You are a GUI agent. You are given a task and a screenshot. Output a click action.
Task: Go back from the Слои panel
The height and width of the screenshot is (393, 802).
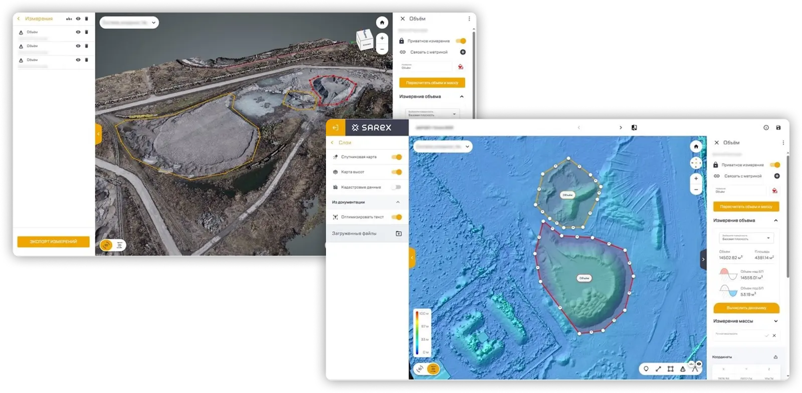click(x=332, y=143)
